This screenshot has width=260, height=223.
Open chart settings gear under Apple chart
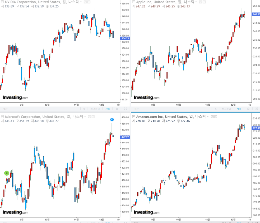[x=248, y=109]
